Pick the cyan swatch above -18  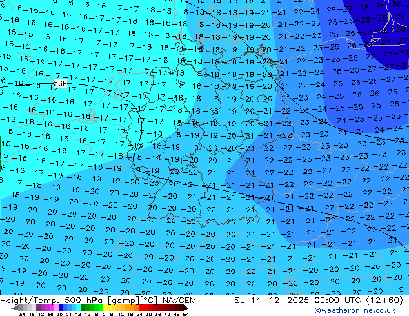pos(79,308)
